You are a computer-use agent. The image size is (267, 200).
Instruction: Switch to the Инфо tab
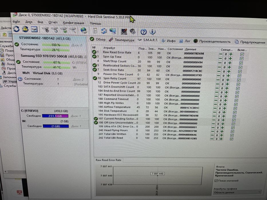point(168,41)
